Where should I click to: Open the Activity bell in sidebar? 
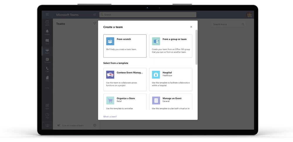[x=47, y=32]
